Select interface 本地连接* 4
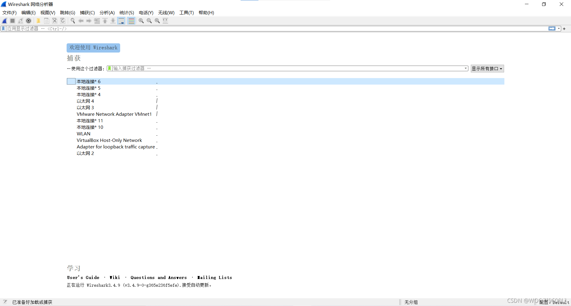Viewport: 571px width, 306px height. (x=285, y=94)
